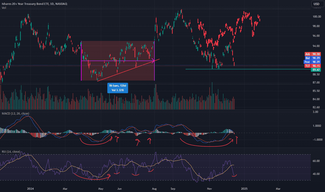Click the 40.00 RSI scale value

tap(316, 174)
